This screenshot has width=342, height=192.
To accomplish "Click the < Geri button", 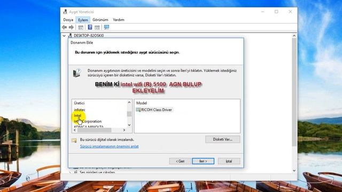I will (180, 161).
